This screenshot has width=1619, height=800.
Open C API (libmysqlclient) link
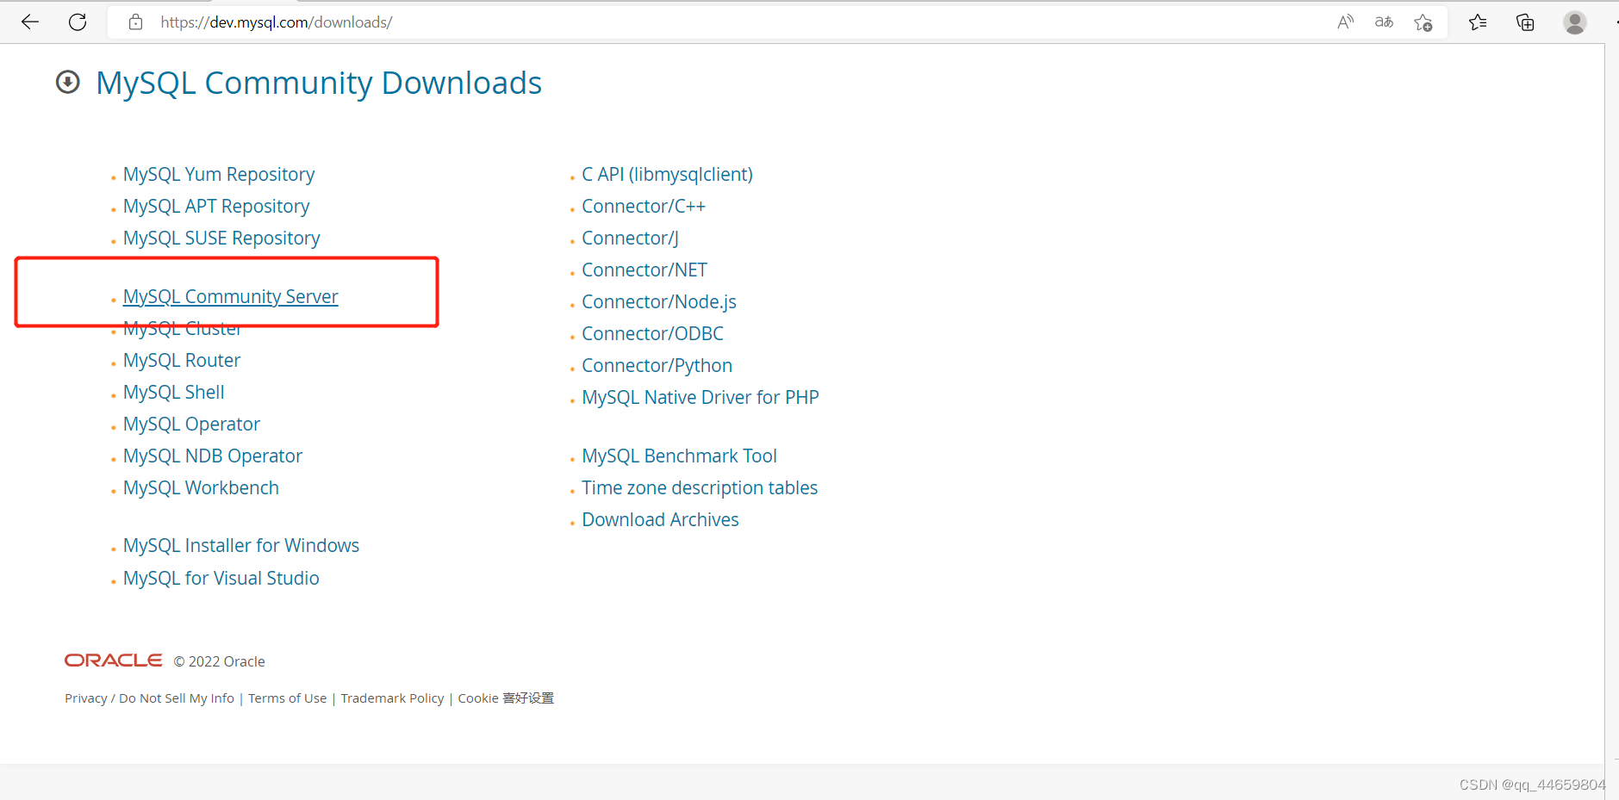coord(668,175)
